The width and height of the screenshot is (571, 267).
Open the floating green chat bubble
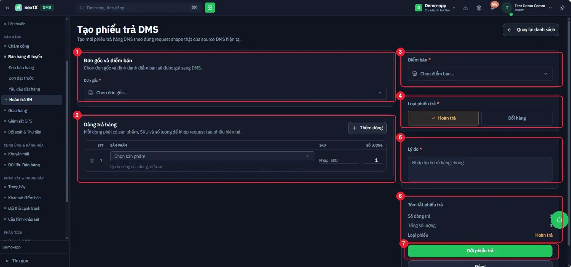[x=560, y=219]
